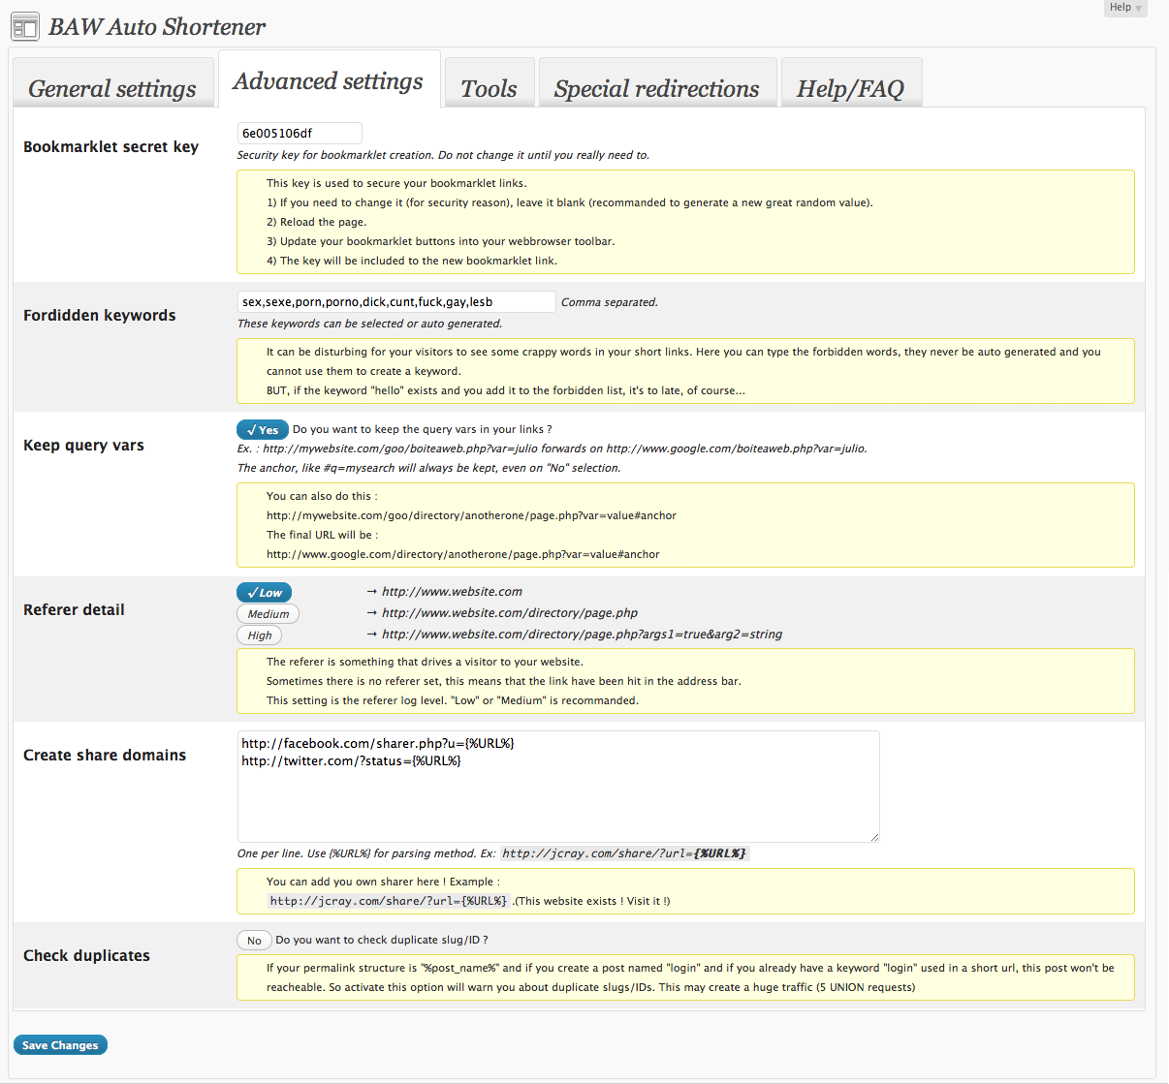Screen dimensions: 1169x1084
Task: Click 'This key is used to secure' text
Action: [396, 183]
